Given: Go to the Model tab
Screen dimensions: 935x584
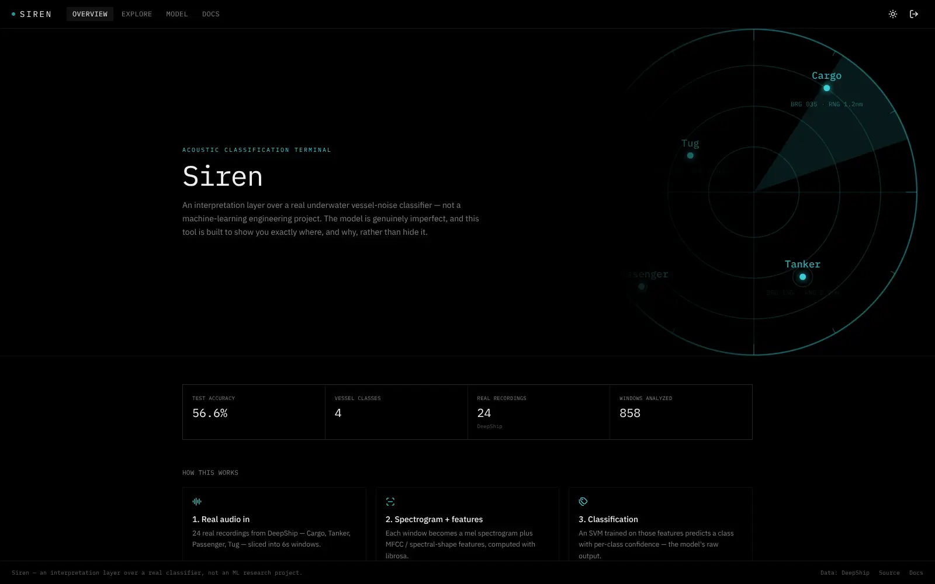Looking at the screenshot, I should tap(177, 14).
